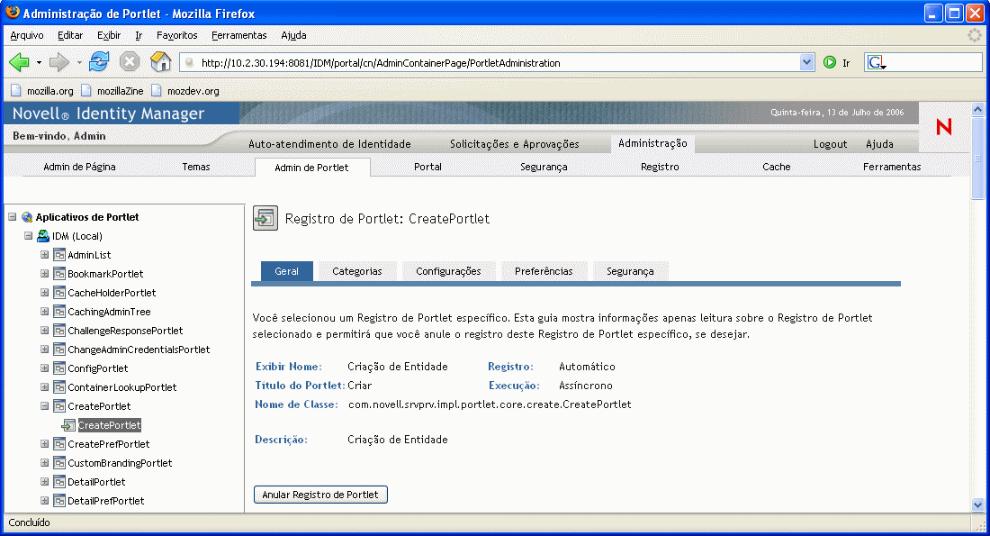This screenshot has height=536, width=990.
Task: Go to the home page icon
Action: [x=160, y=62]
